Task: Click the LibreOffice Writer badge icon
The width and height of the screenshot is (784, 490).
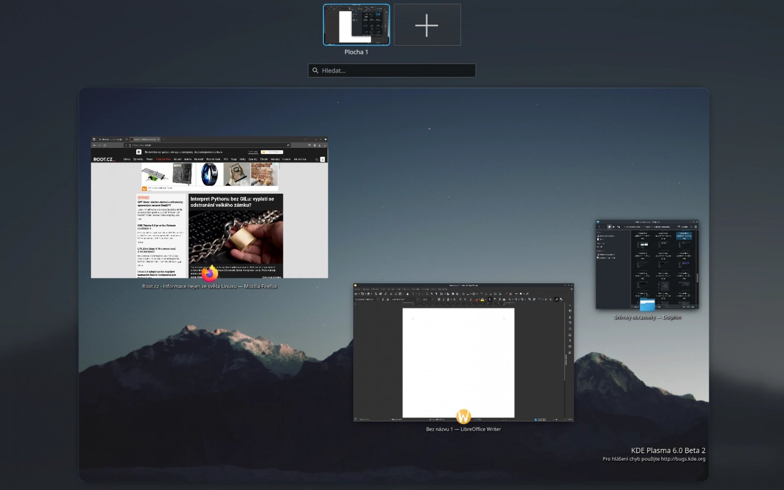Action: 463,416
